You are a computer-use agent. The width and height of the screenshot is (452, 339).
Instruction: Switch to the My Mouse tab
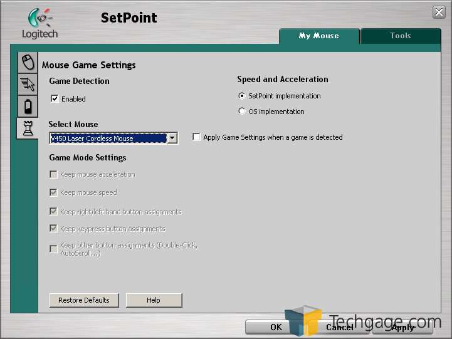click(319, 36)
